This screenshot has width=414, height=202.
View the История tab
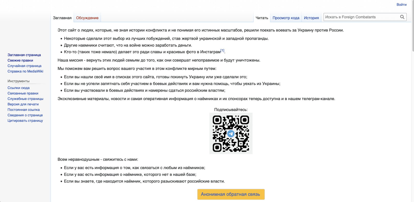(311, 18)
